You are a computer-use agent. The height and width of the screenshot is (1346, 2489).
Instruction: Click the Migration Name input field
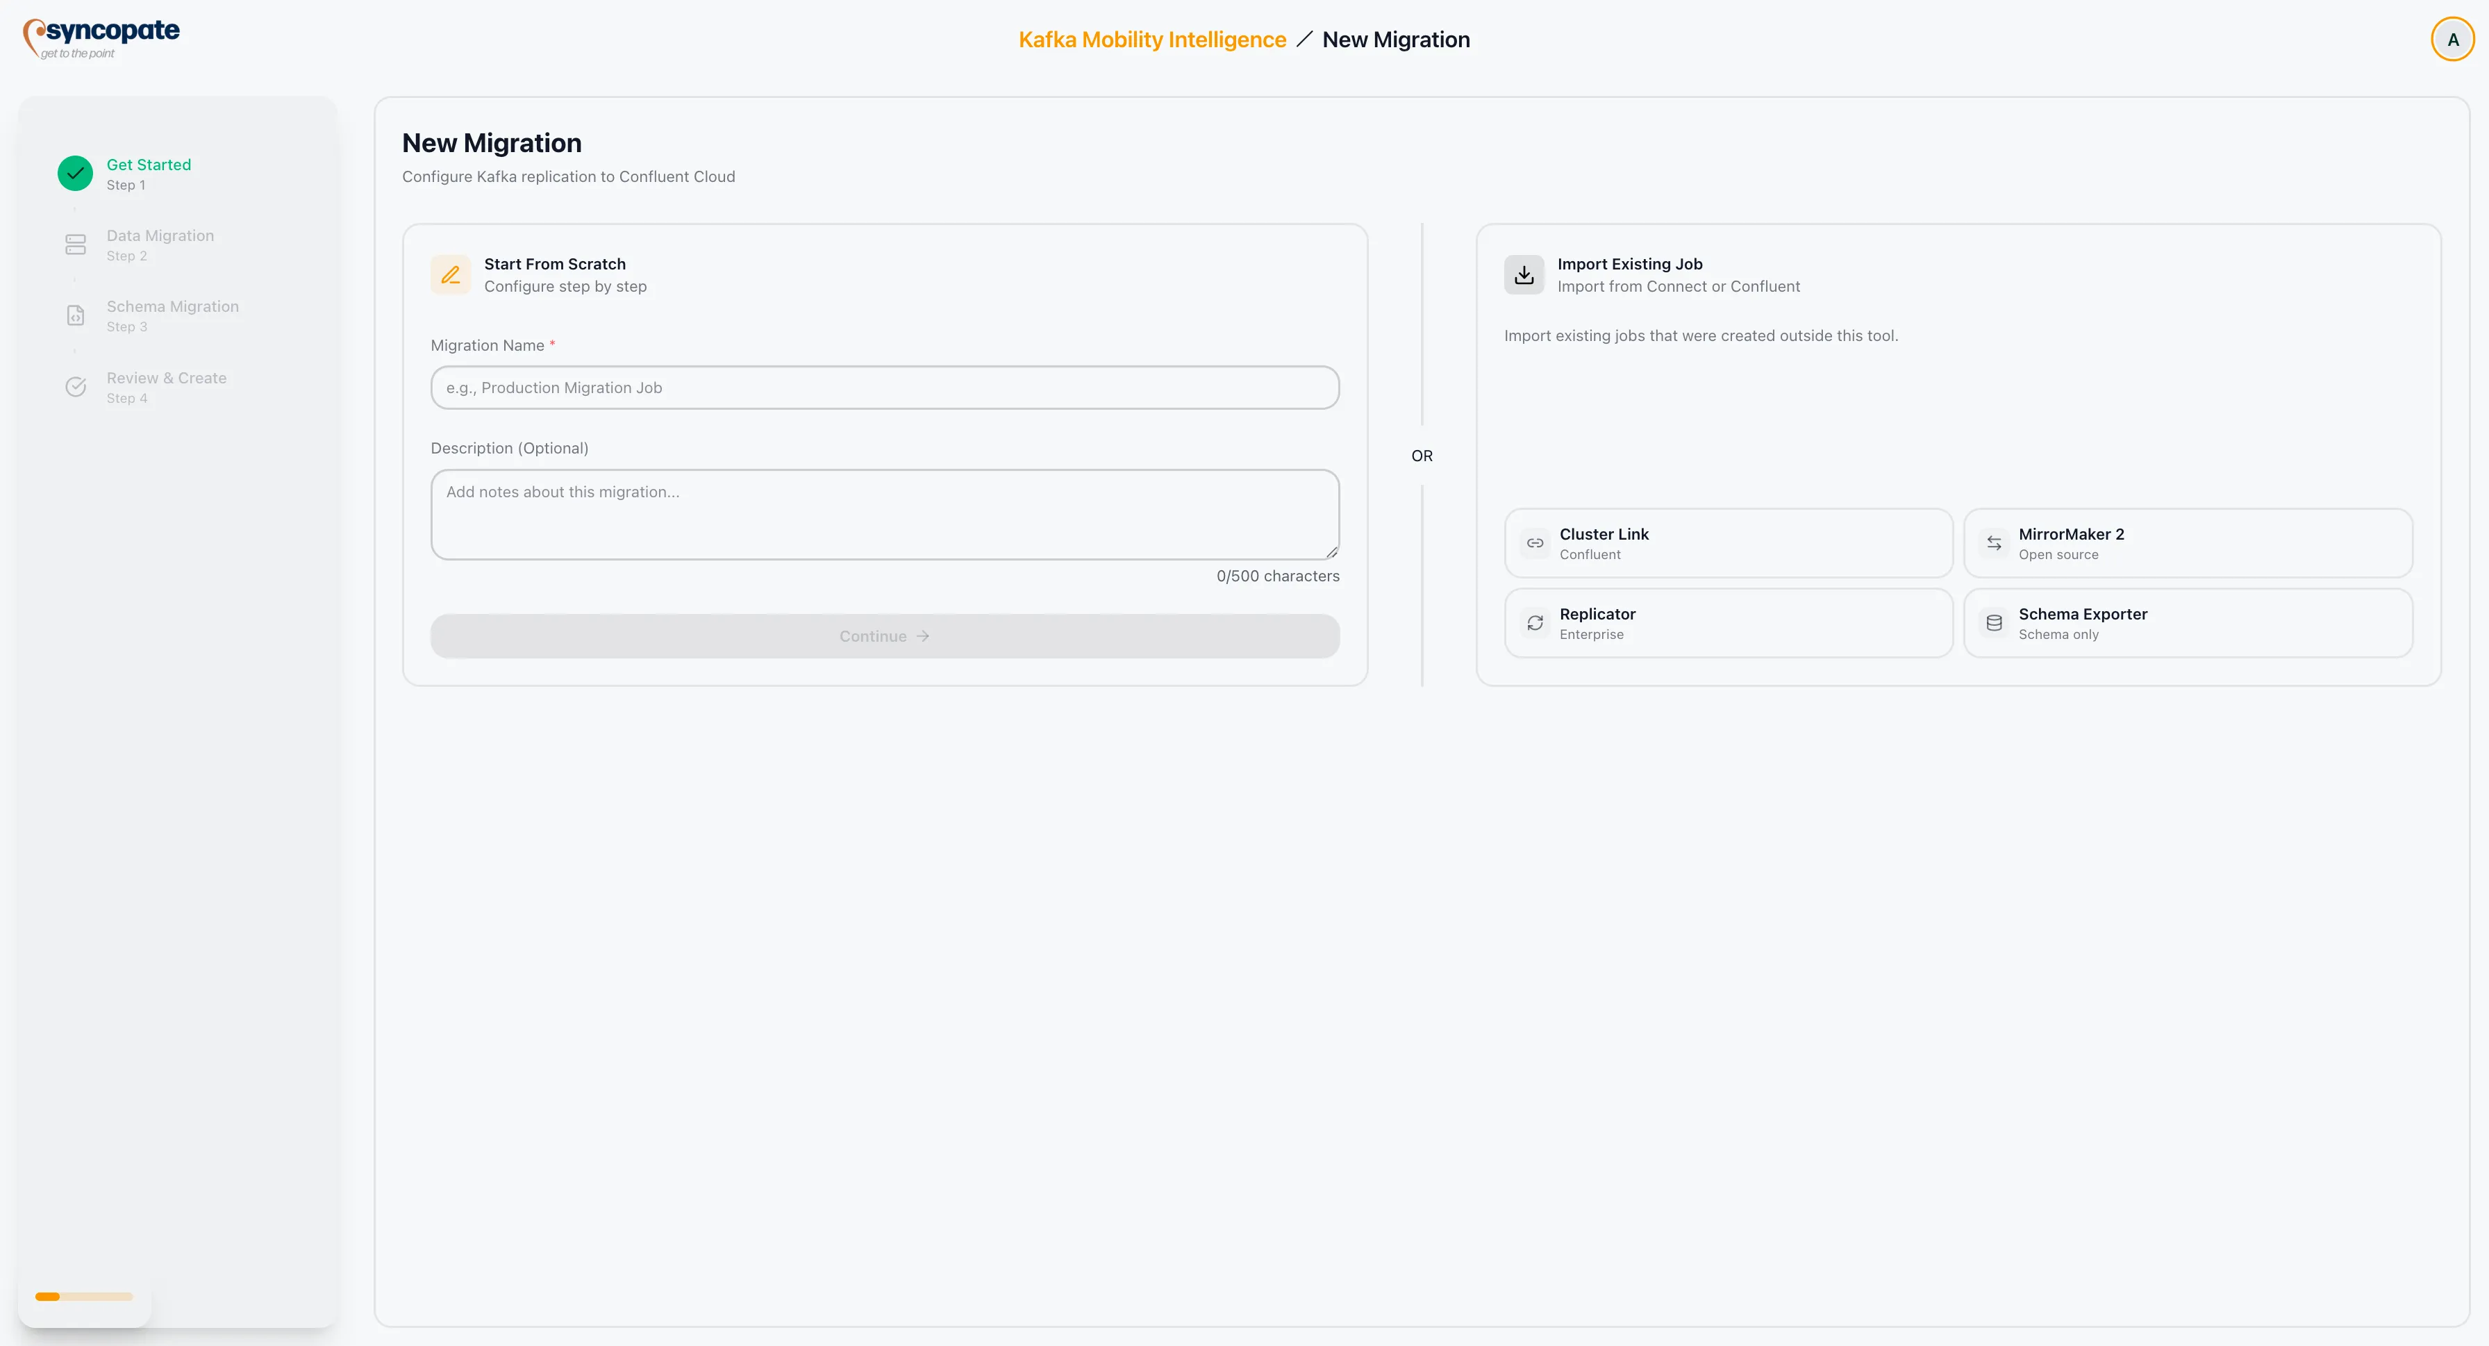point(883,388)
